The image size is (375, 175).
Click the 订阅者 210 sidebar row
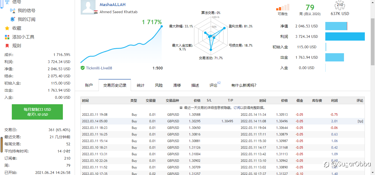(37, 158)
